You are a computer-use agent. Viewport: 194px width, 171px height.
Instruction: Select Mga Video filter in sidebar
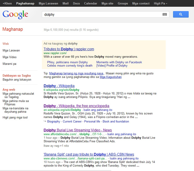pyautogui.click(x=10, y=57)
